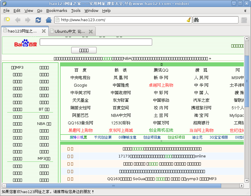251x196 pixels.
Task: Click the vertical scrollbar down arrow
Action: pos(247,180)
